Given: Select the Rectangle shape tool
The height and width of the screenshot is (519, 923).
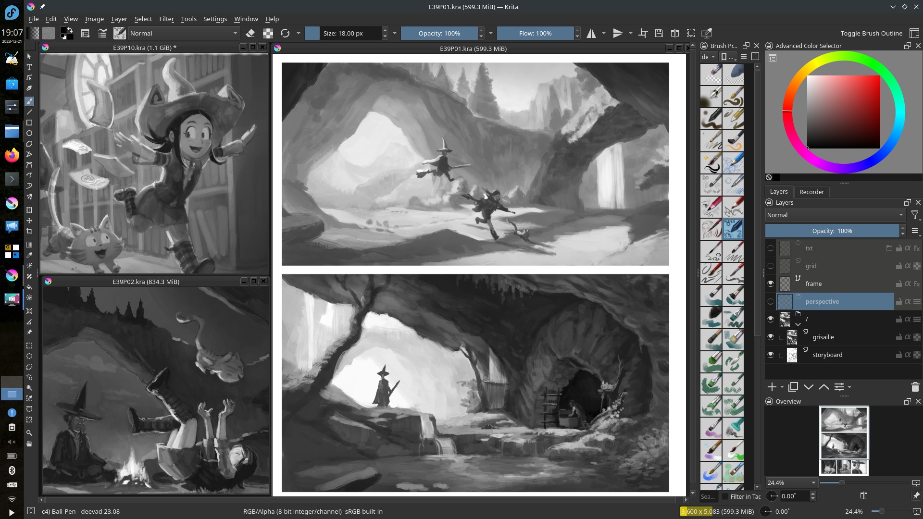Looking at the screenshot, I should (x=29, y=123).
